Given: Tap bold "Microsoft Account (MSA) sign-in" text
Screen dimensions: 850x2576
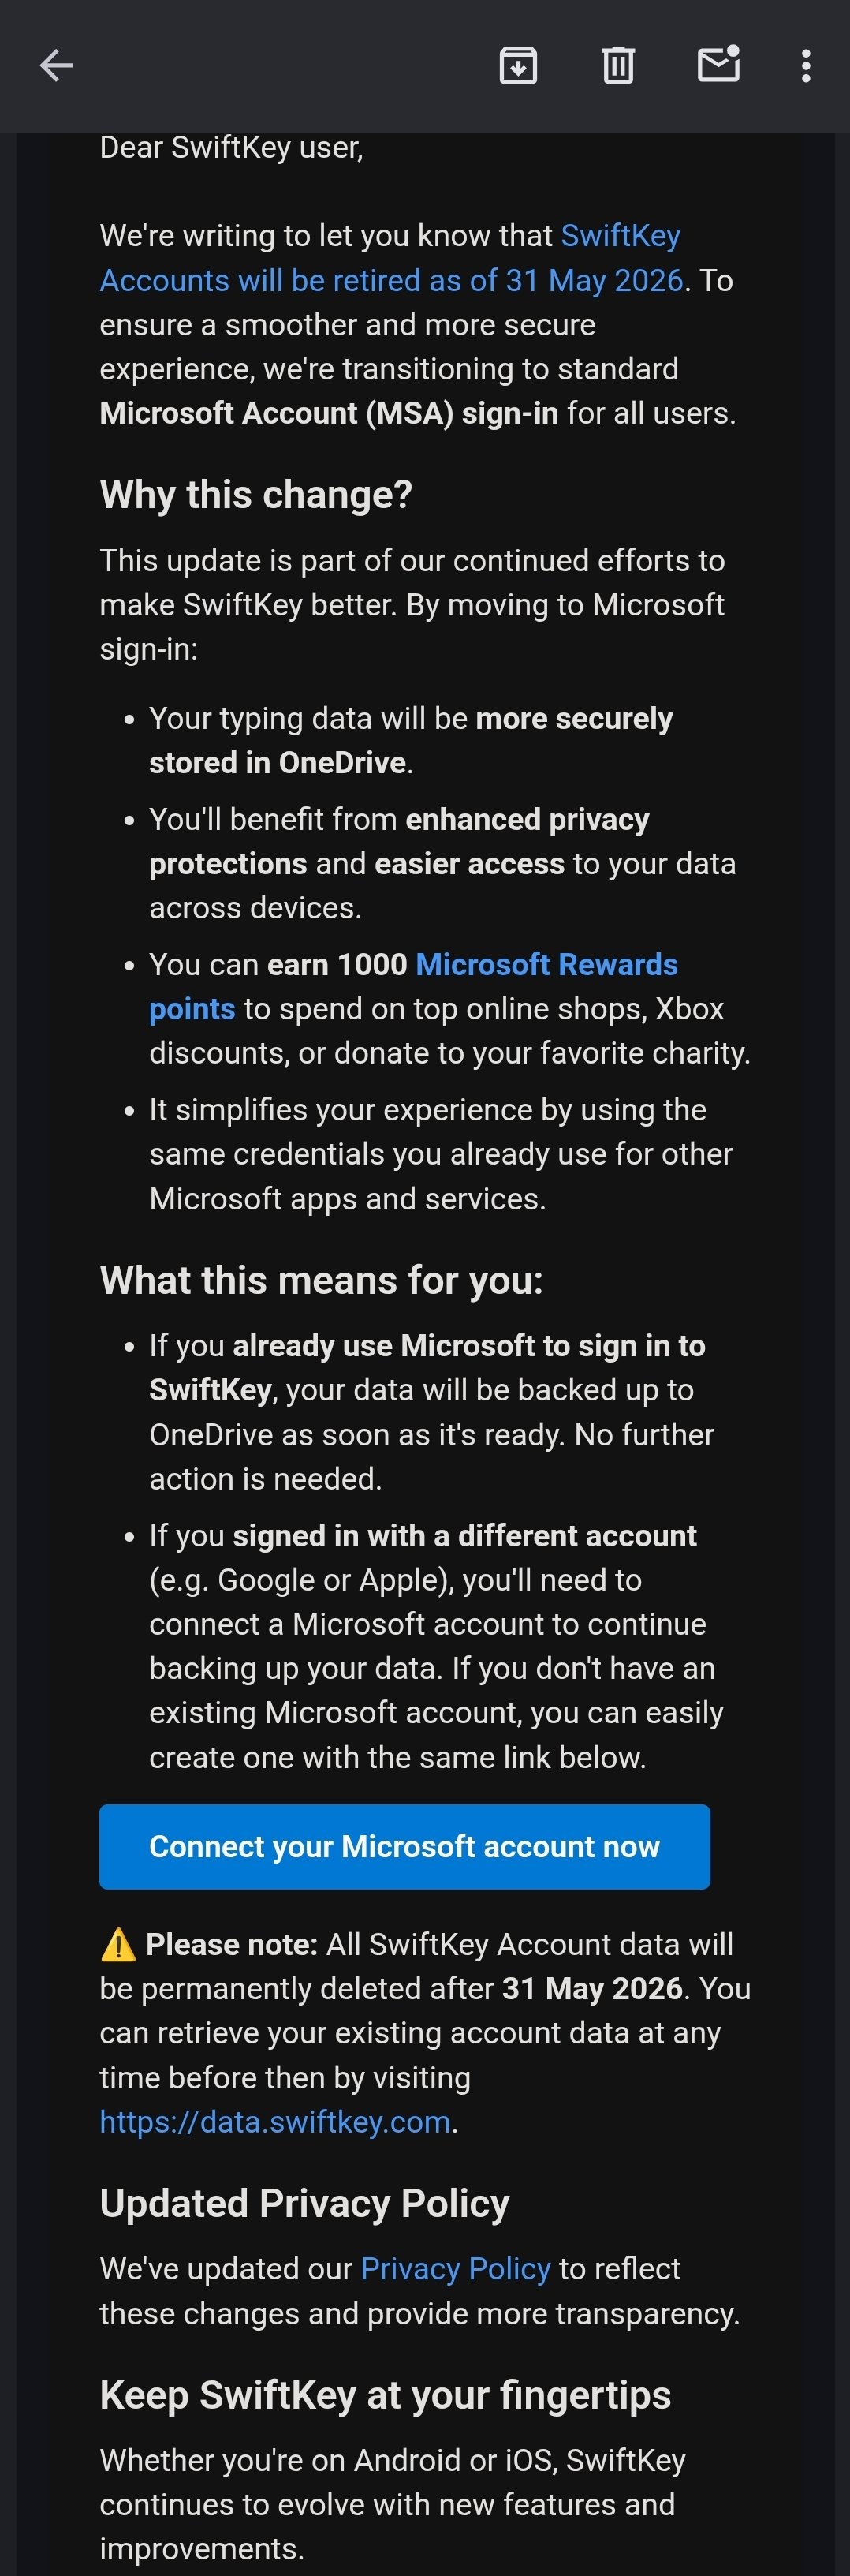Looking at the screenshot, I should (329, 413).
